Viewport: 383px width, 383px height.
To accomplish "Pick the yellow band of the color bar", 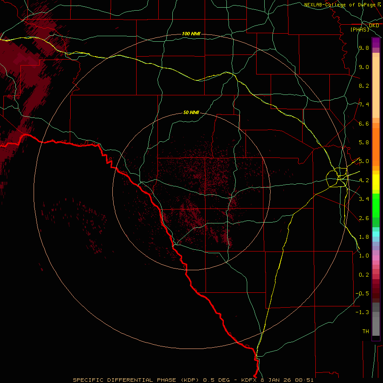I will click(x=376, y=182).
